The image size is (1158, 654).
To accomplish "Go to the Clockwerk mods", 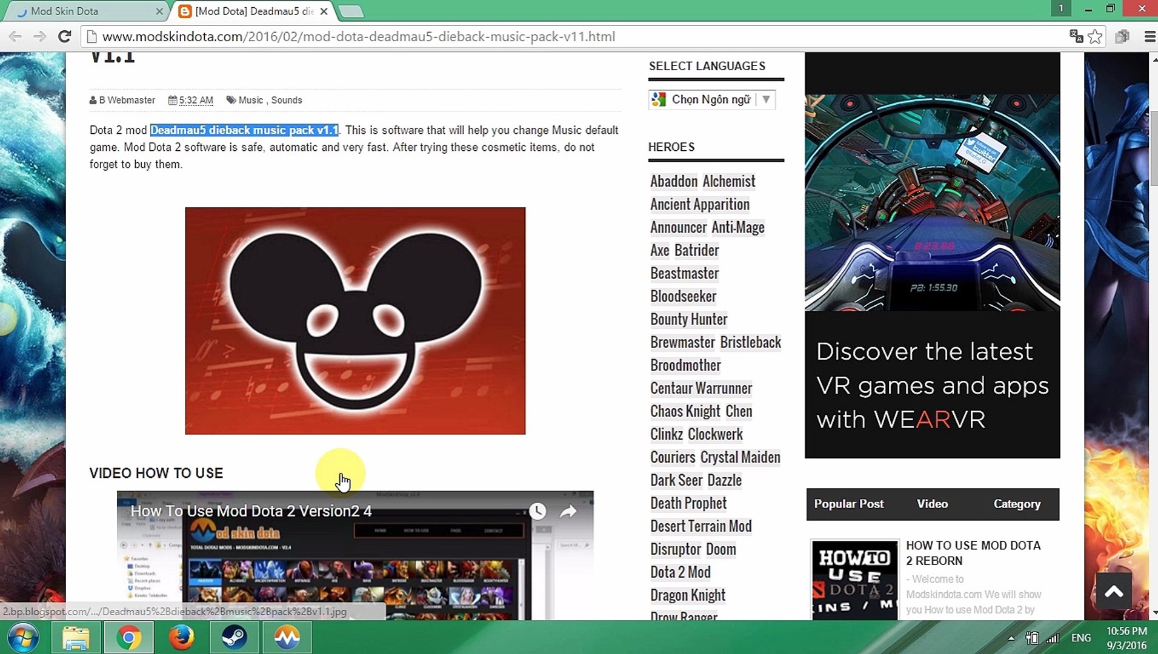I will (715, 434).
